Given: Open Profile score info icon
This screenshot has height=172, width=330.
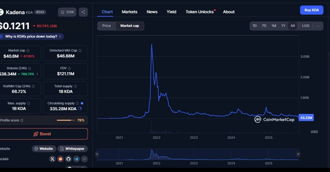Looking at the screenshot, I should (22, 120).
